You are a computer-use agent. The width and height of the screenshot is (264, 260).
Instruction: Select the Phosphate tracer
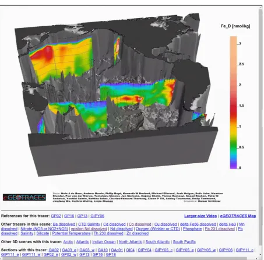[x=192, y=229]
